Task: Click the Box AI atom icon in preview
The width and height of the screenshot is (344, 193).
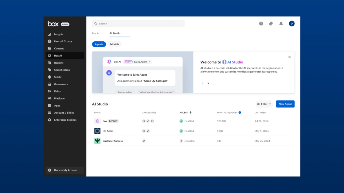Action: (109, 62)
